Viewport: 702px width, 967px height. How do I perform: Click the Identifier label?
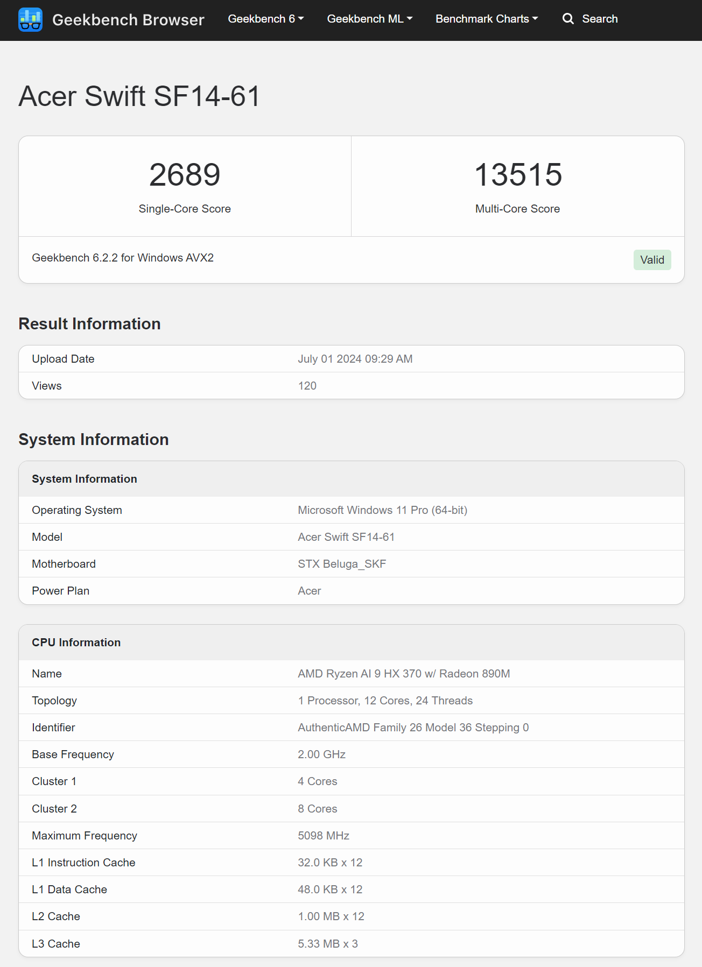[53, 728]
